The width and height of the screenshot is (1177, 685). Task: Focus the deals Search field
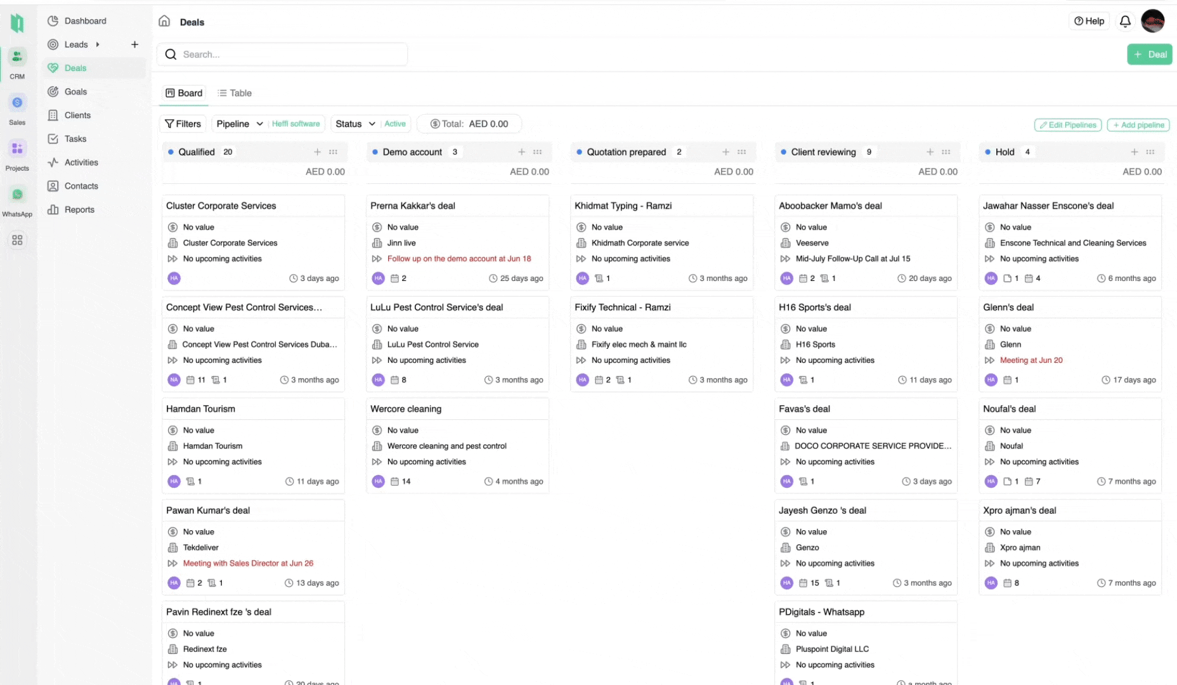click(x=282, y=54)
